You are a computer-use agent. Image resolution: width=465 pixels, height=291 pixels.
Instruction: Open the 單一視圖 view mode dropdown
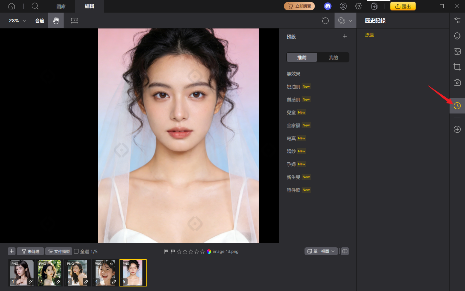(321, 251)
